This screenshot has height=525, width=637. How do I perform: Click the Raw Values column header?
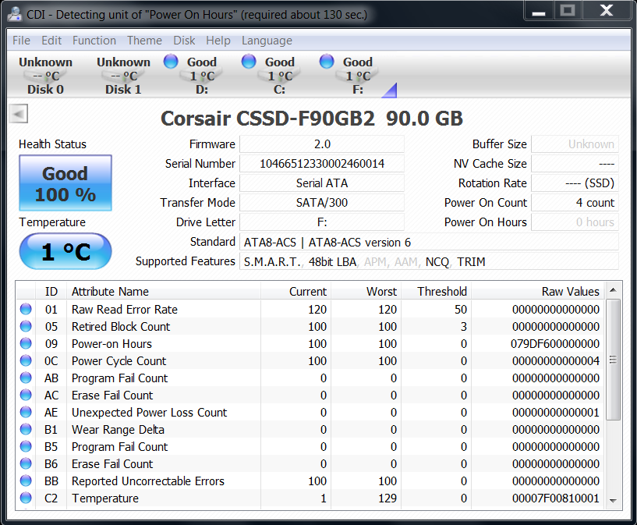click(570, 292)
